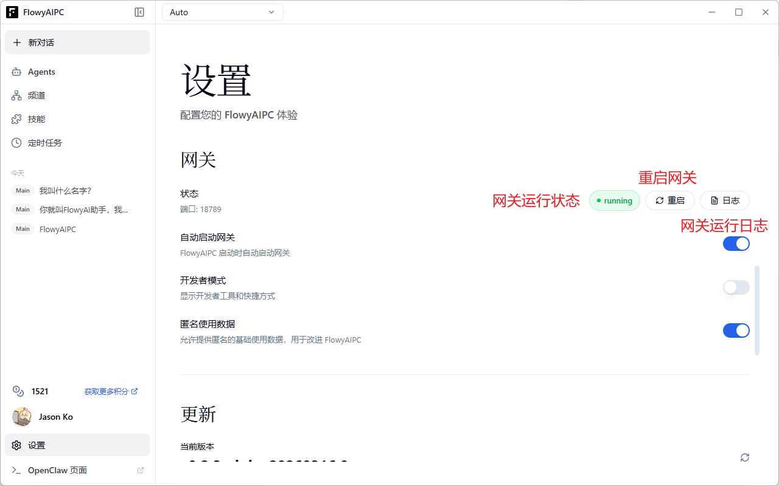Viewport: 779px width, 486px height.
Task: View gateway logs via the 日志 button
Action: pos(724,200)
